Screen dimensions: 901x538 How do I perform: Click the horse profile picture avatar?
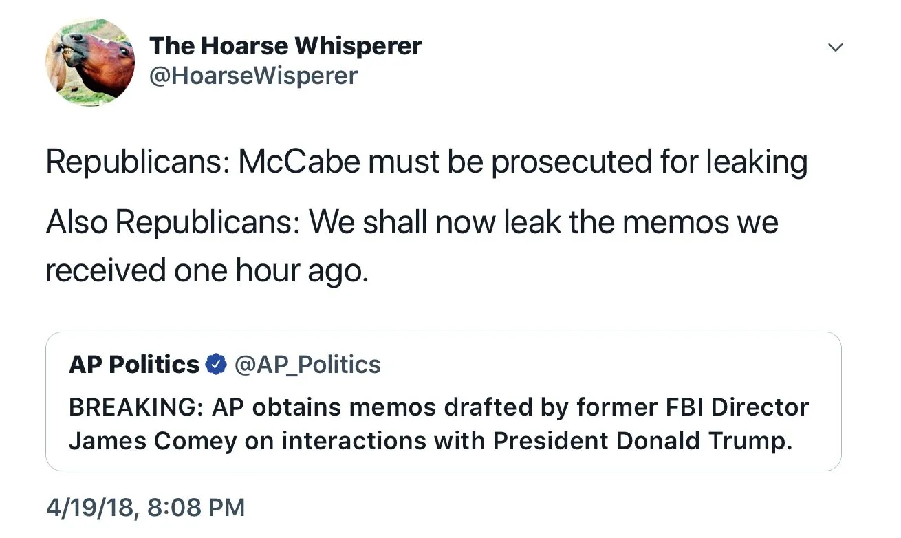(x=90, y=62)
